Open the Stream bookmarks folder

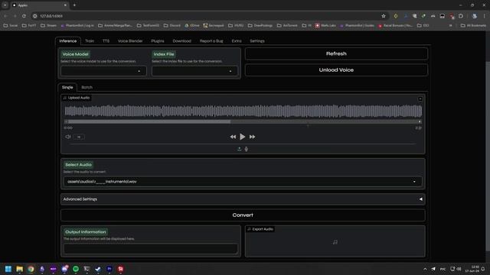pos(48,25)
